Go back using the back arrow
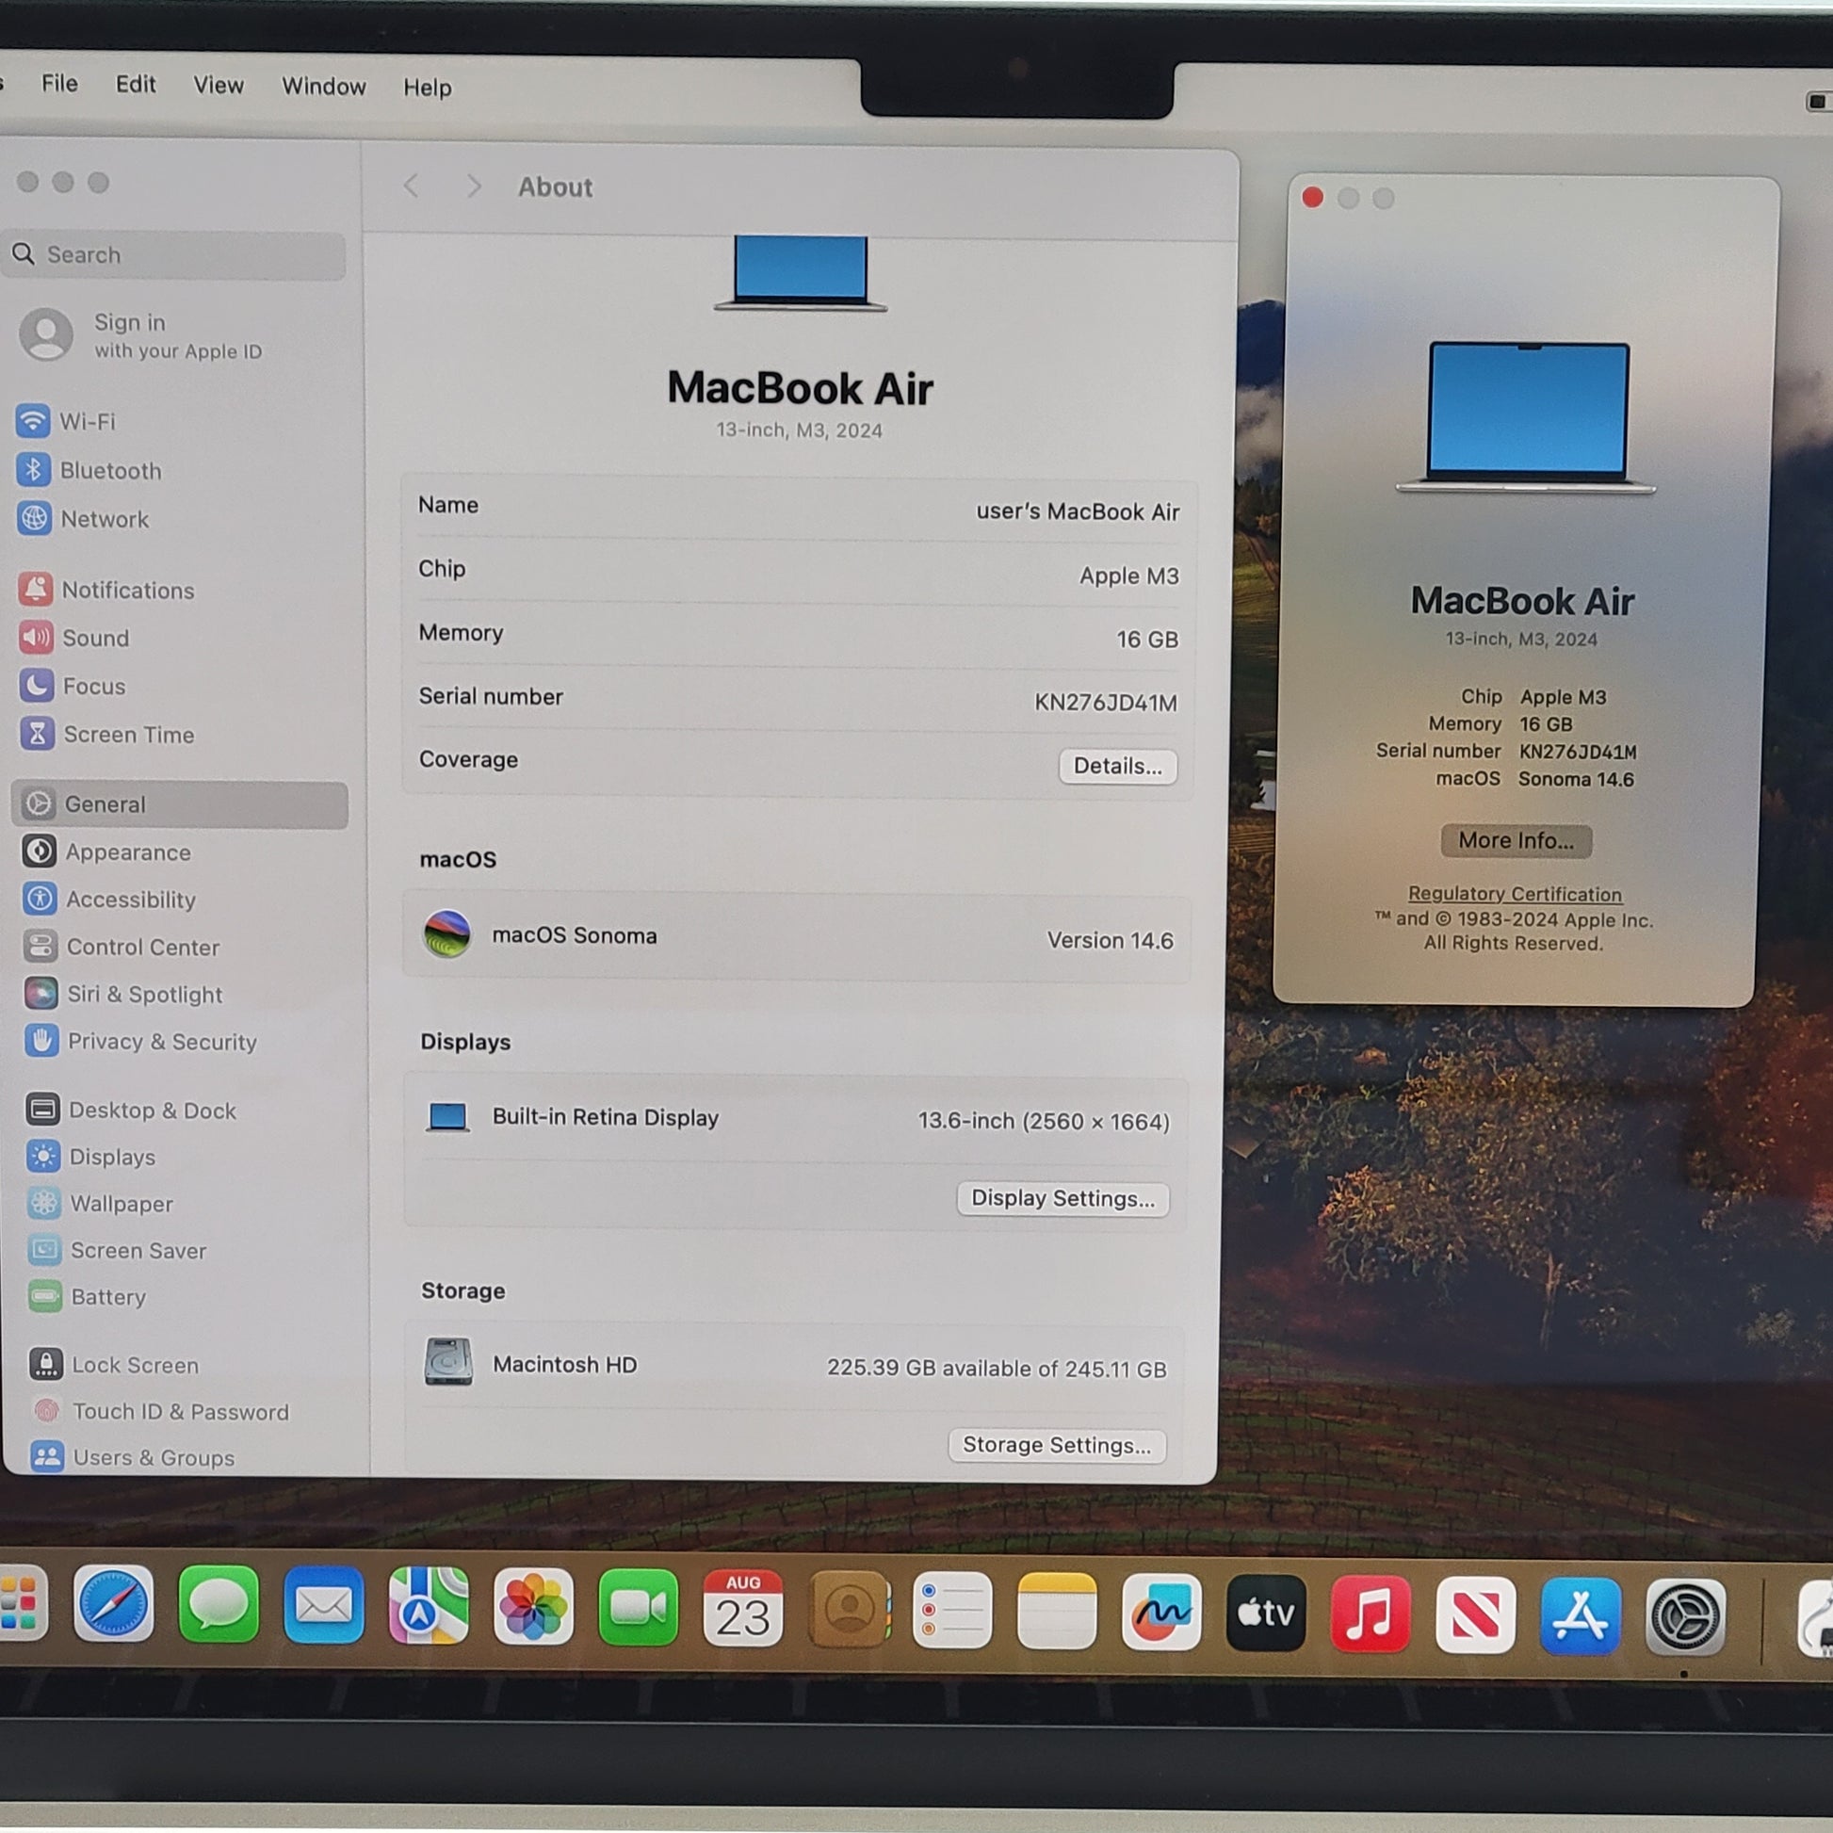 412,186
